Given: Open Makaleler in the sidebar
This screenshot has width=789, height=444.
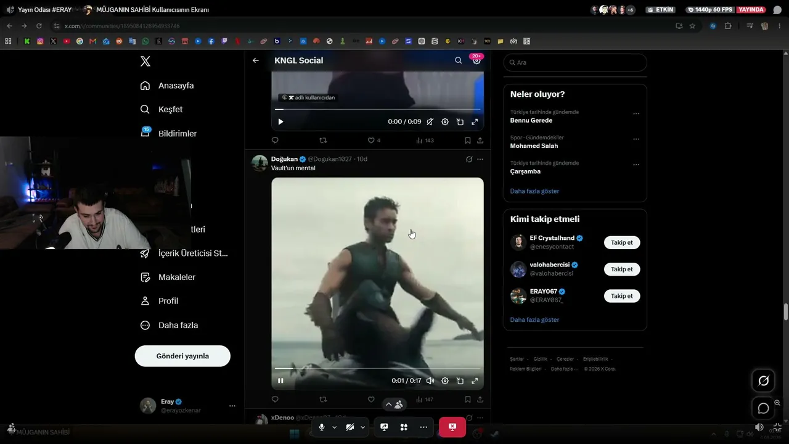Looking at the screenshot, I should pos(168,277).
